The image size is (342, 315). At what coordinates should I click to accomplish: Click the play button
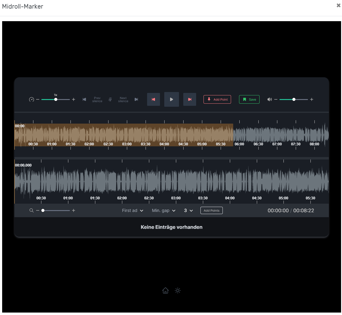[171, 99]
